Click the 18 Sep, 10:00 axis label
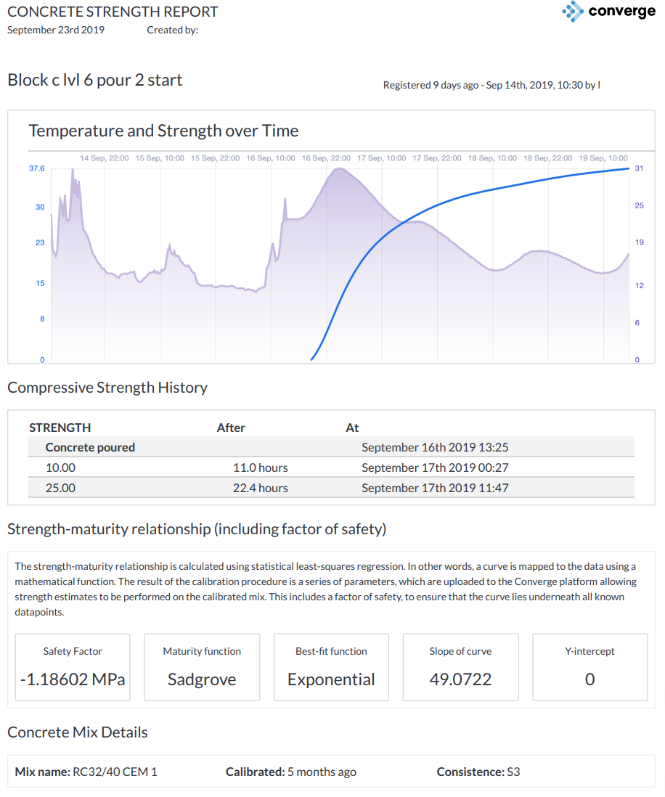 click(493, 158)
